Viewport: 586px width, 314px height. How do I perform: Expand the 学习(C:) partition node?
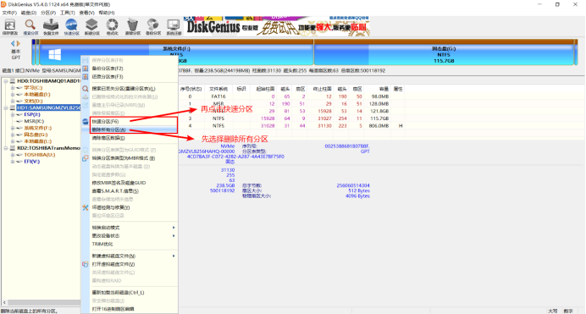(13, 87)
